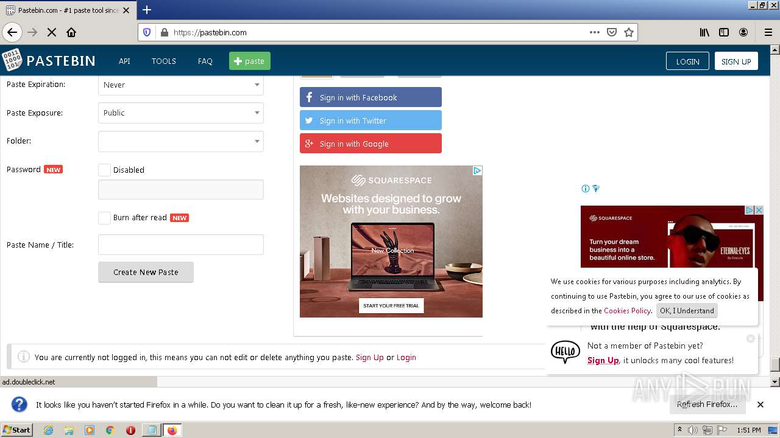Click the SIGN UP header button
The image size is (780, 438).
click(736, 61)
